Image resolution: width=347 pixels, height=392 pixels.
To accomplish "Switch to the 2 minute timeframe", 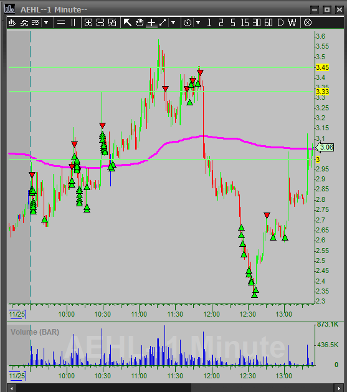I will click(x=221, y=23).
